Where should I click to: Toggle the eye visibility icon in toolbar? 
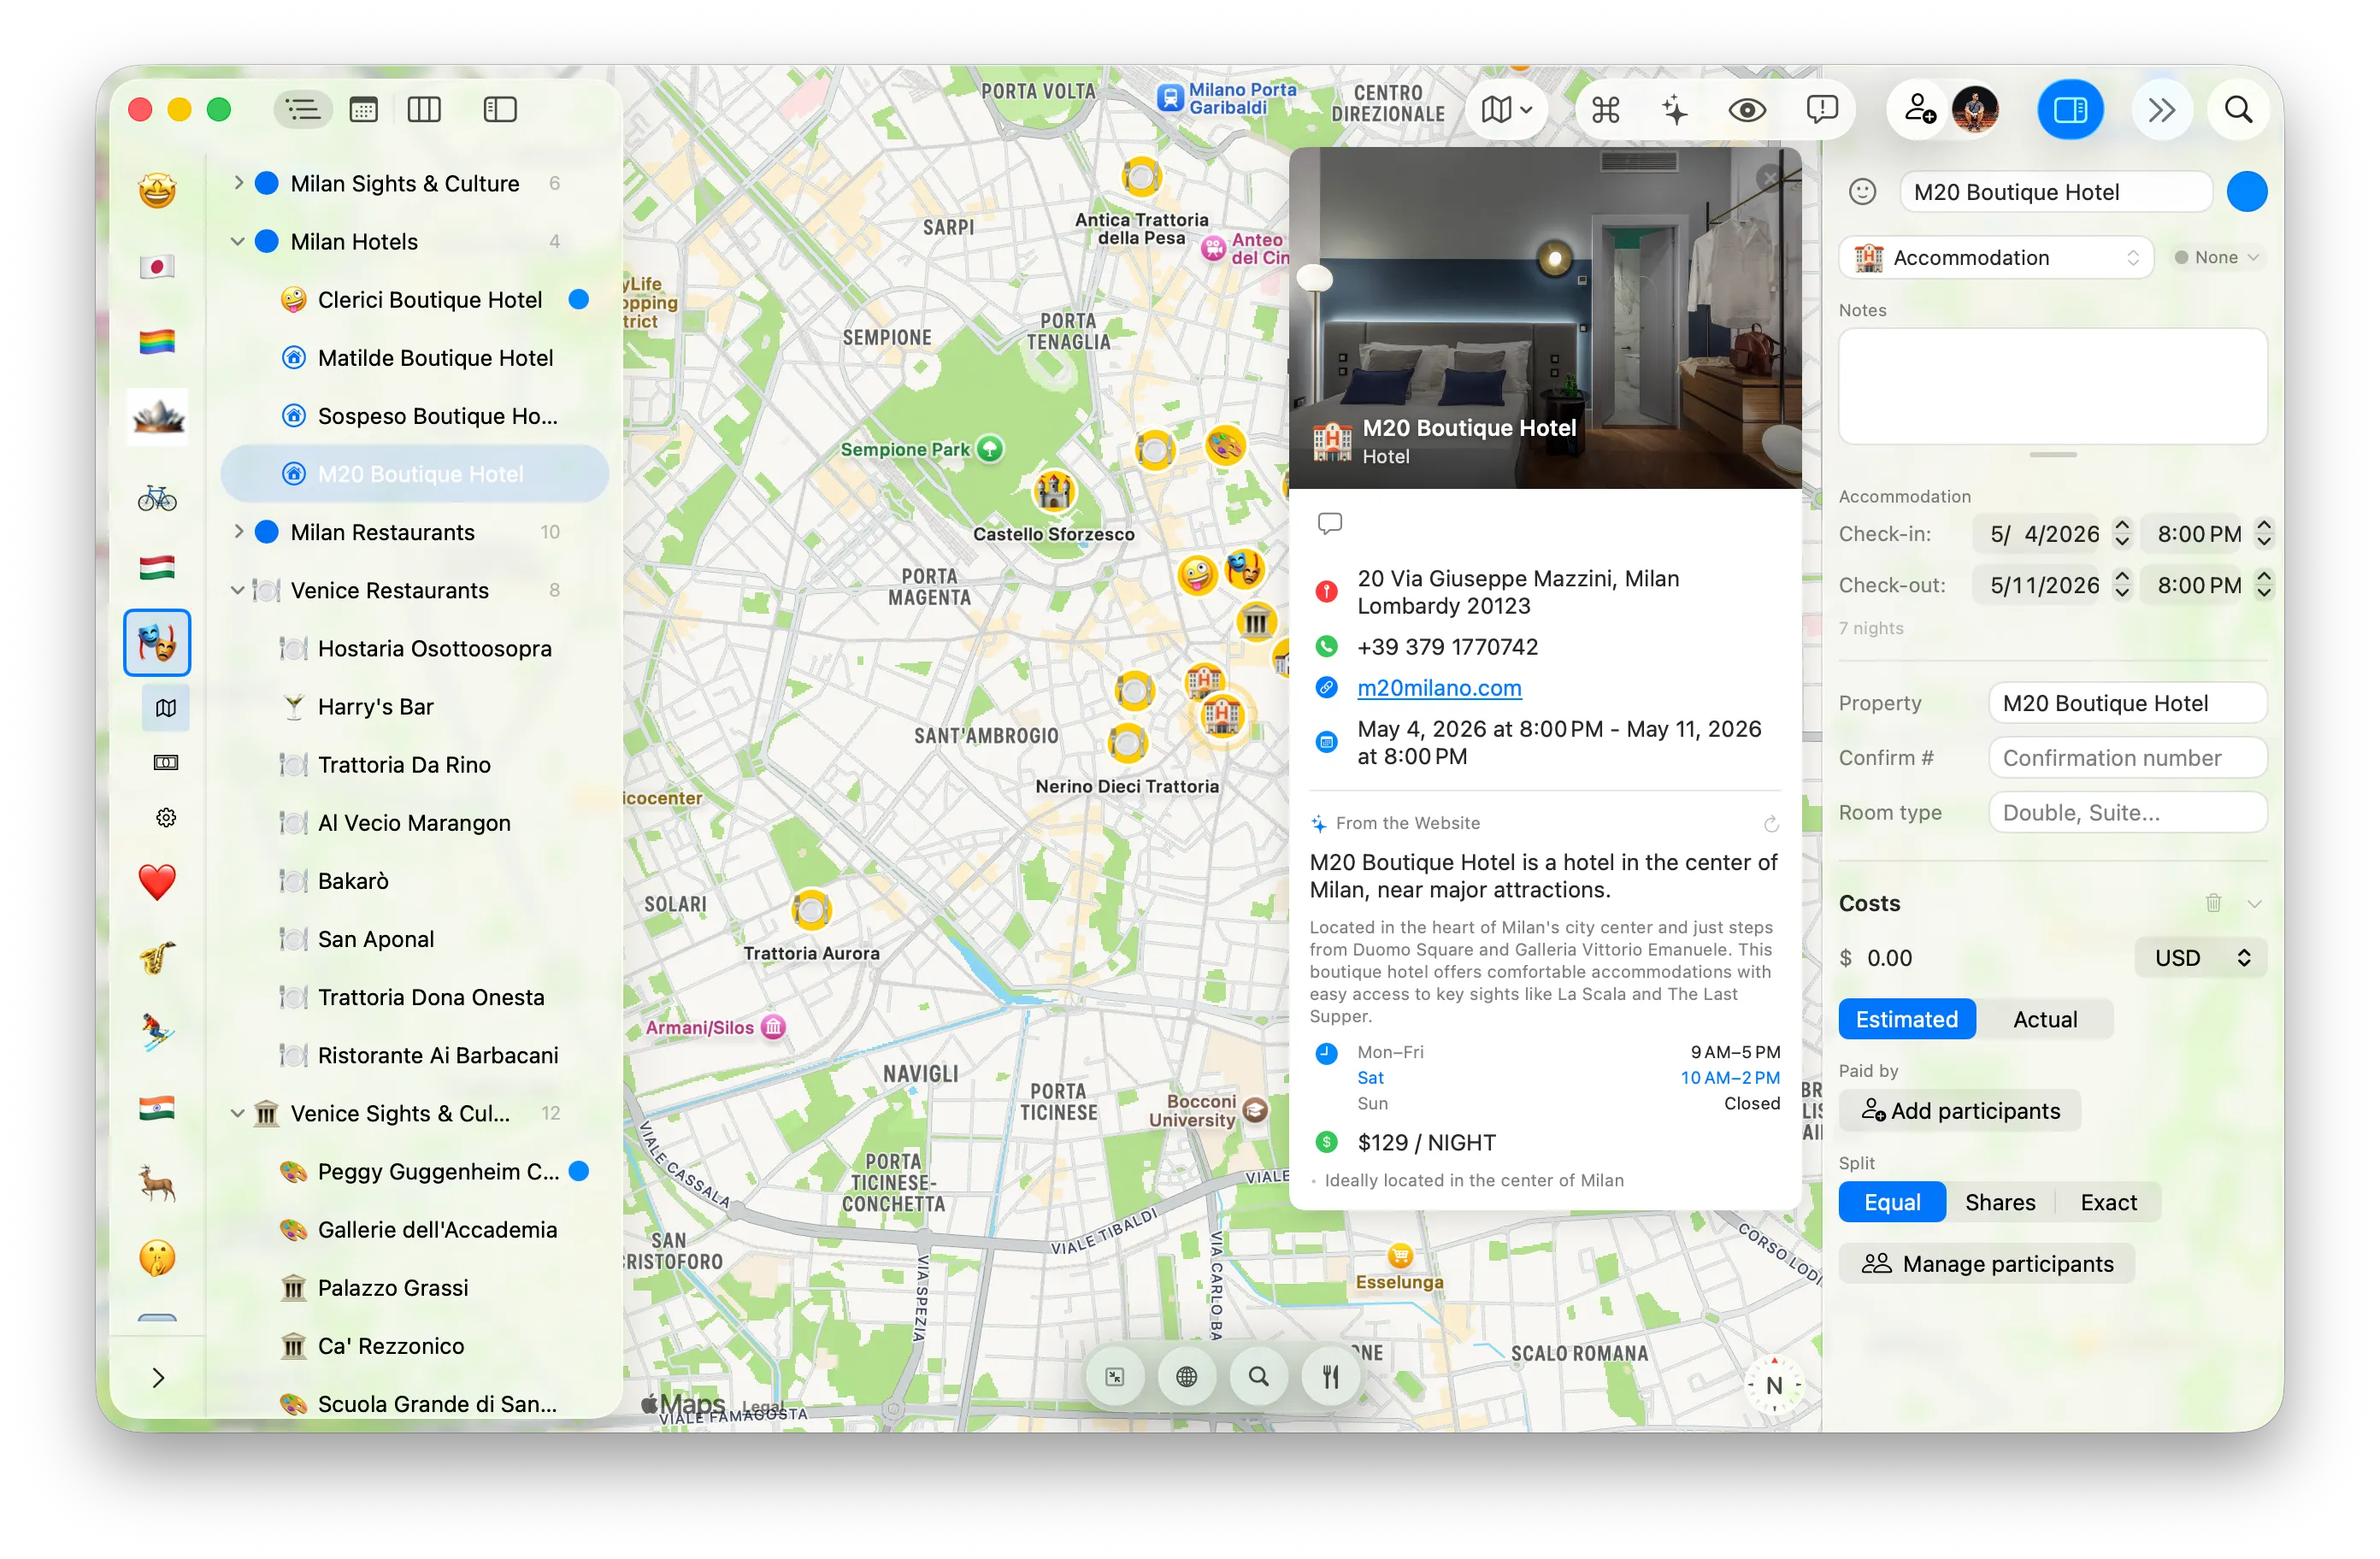pos(1747,109)
